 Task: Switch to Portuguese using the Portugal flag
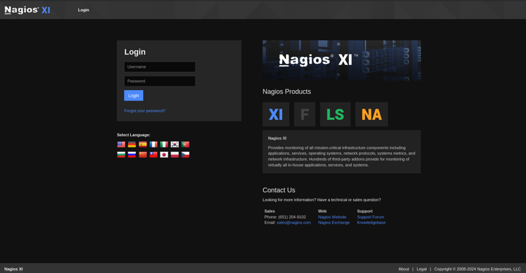coord(185,144)
